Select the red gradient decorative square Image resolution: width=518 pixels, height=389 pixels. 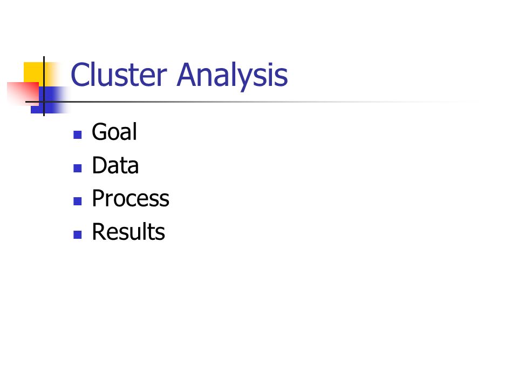[x=23, y=93]
